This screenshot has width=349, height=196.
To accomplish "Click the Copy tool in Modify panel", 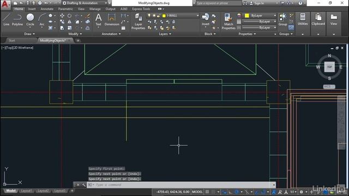I will pos(62,22).
